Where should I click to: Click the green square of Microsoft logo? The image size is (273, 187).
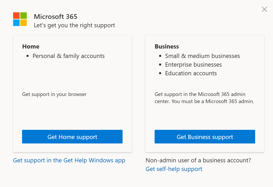24,15
